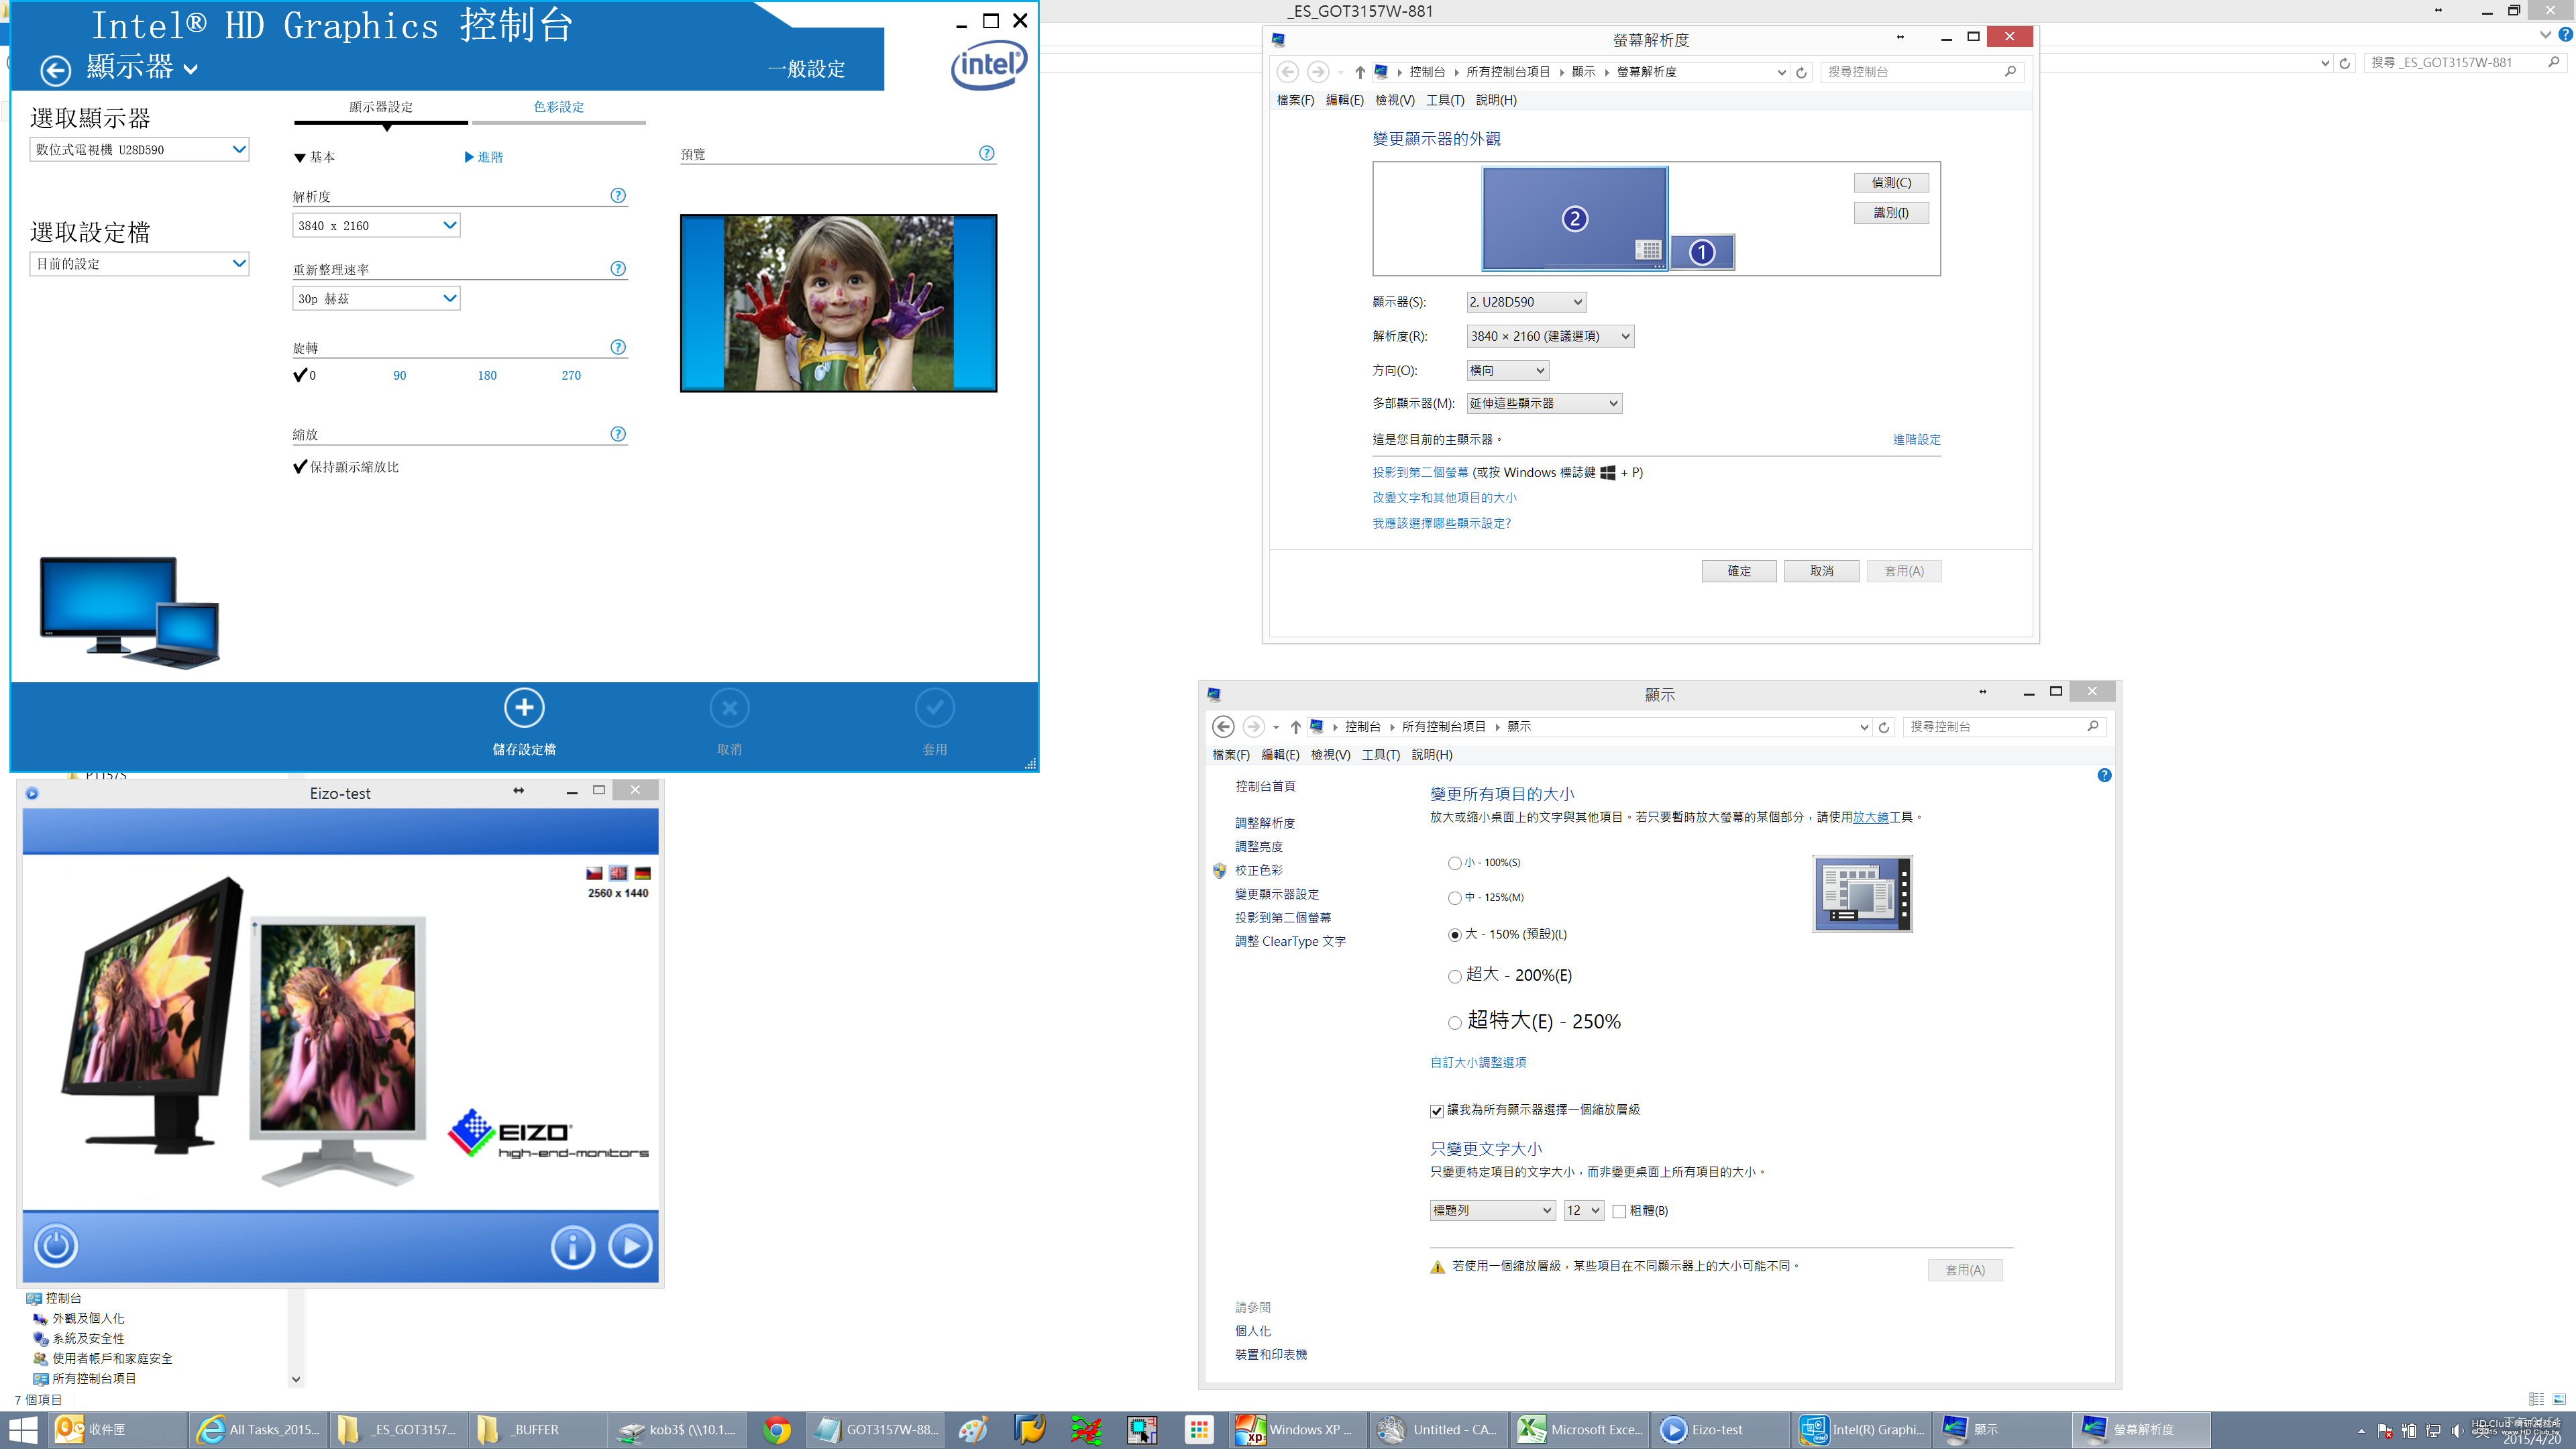Click Eizo-test info icon
This screenshot has width=2576, height=1449.
(573, 1246)
